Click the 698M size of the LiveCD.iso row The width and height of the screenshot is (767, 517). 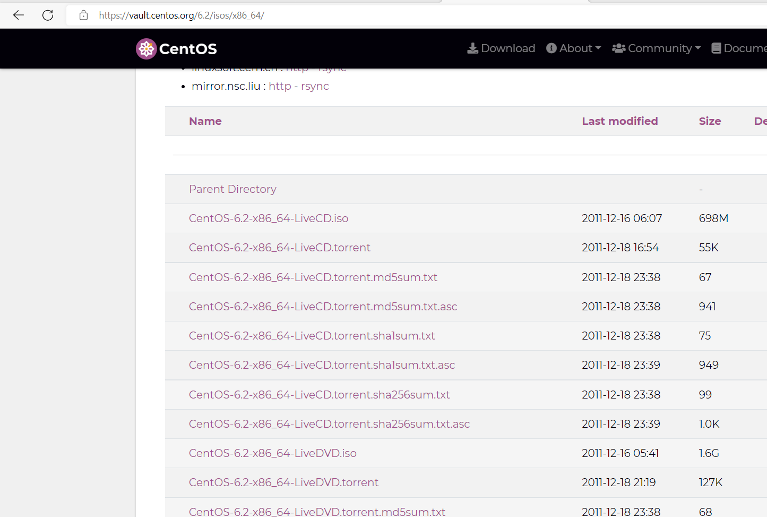[713, 218]
